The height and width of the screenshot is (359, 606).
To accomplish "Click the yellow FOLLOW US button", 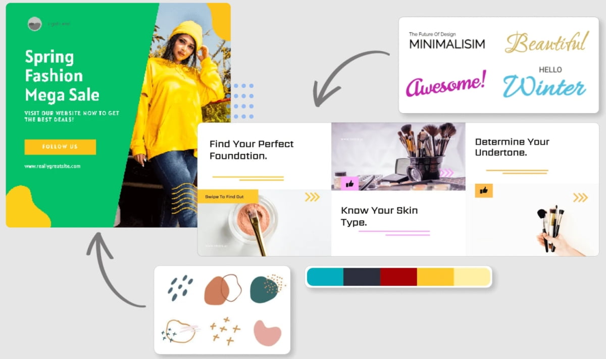I will (x=60, y=147).
